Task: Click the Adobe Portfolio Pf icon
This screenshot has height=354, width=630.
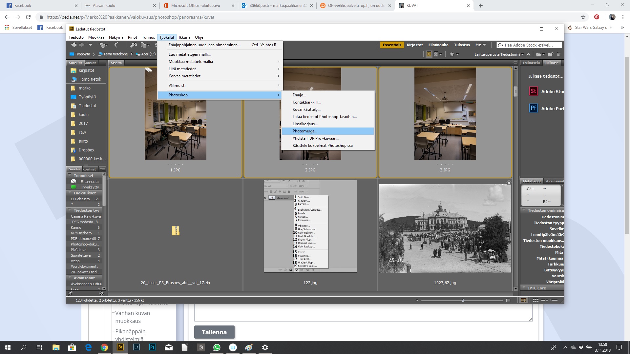Action: 534,108
